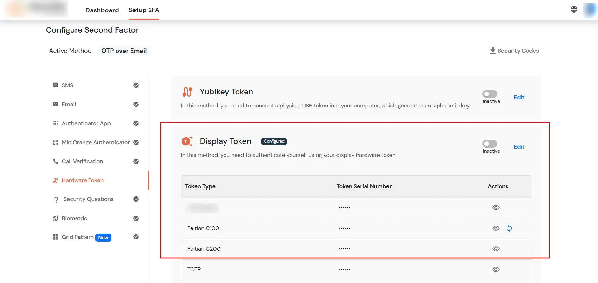Click the Hardware Token sidebar icon
598x283 pixels.
pos(56,180)
